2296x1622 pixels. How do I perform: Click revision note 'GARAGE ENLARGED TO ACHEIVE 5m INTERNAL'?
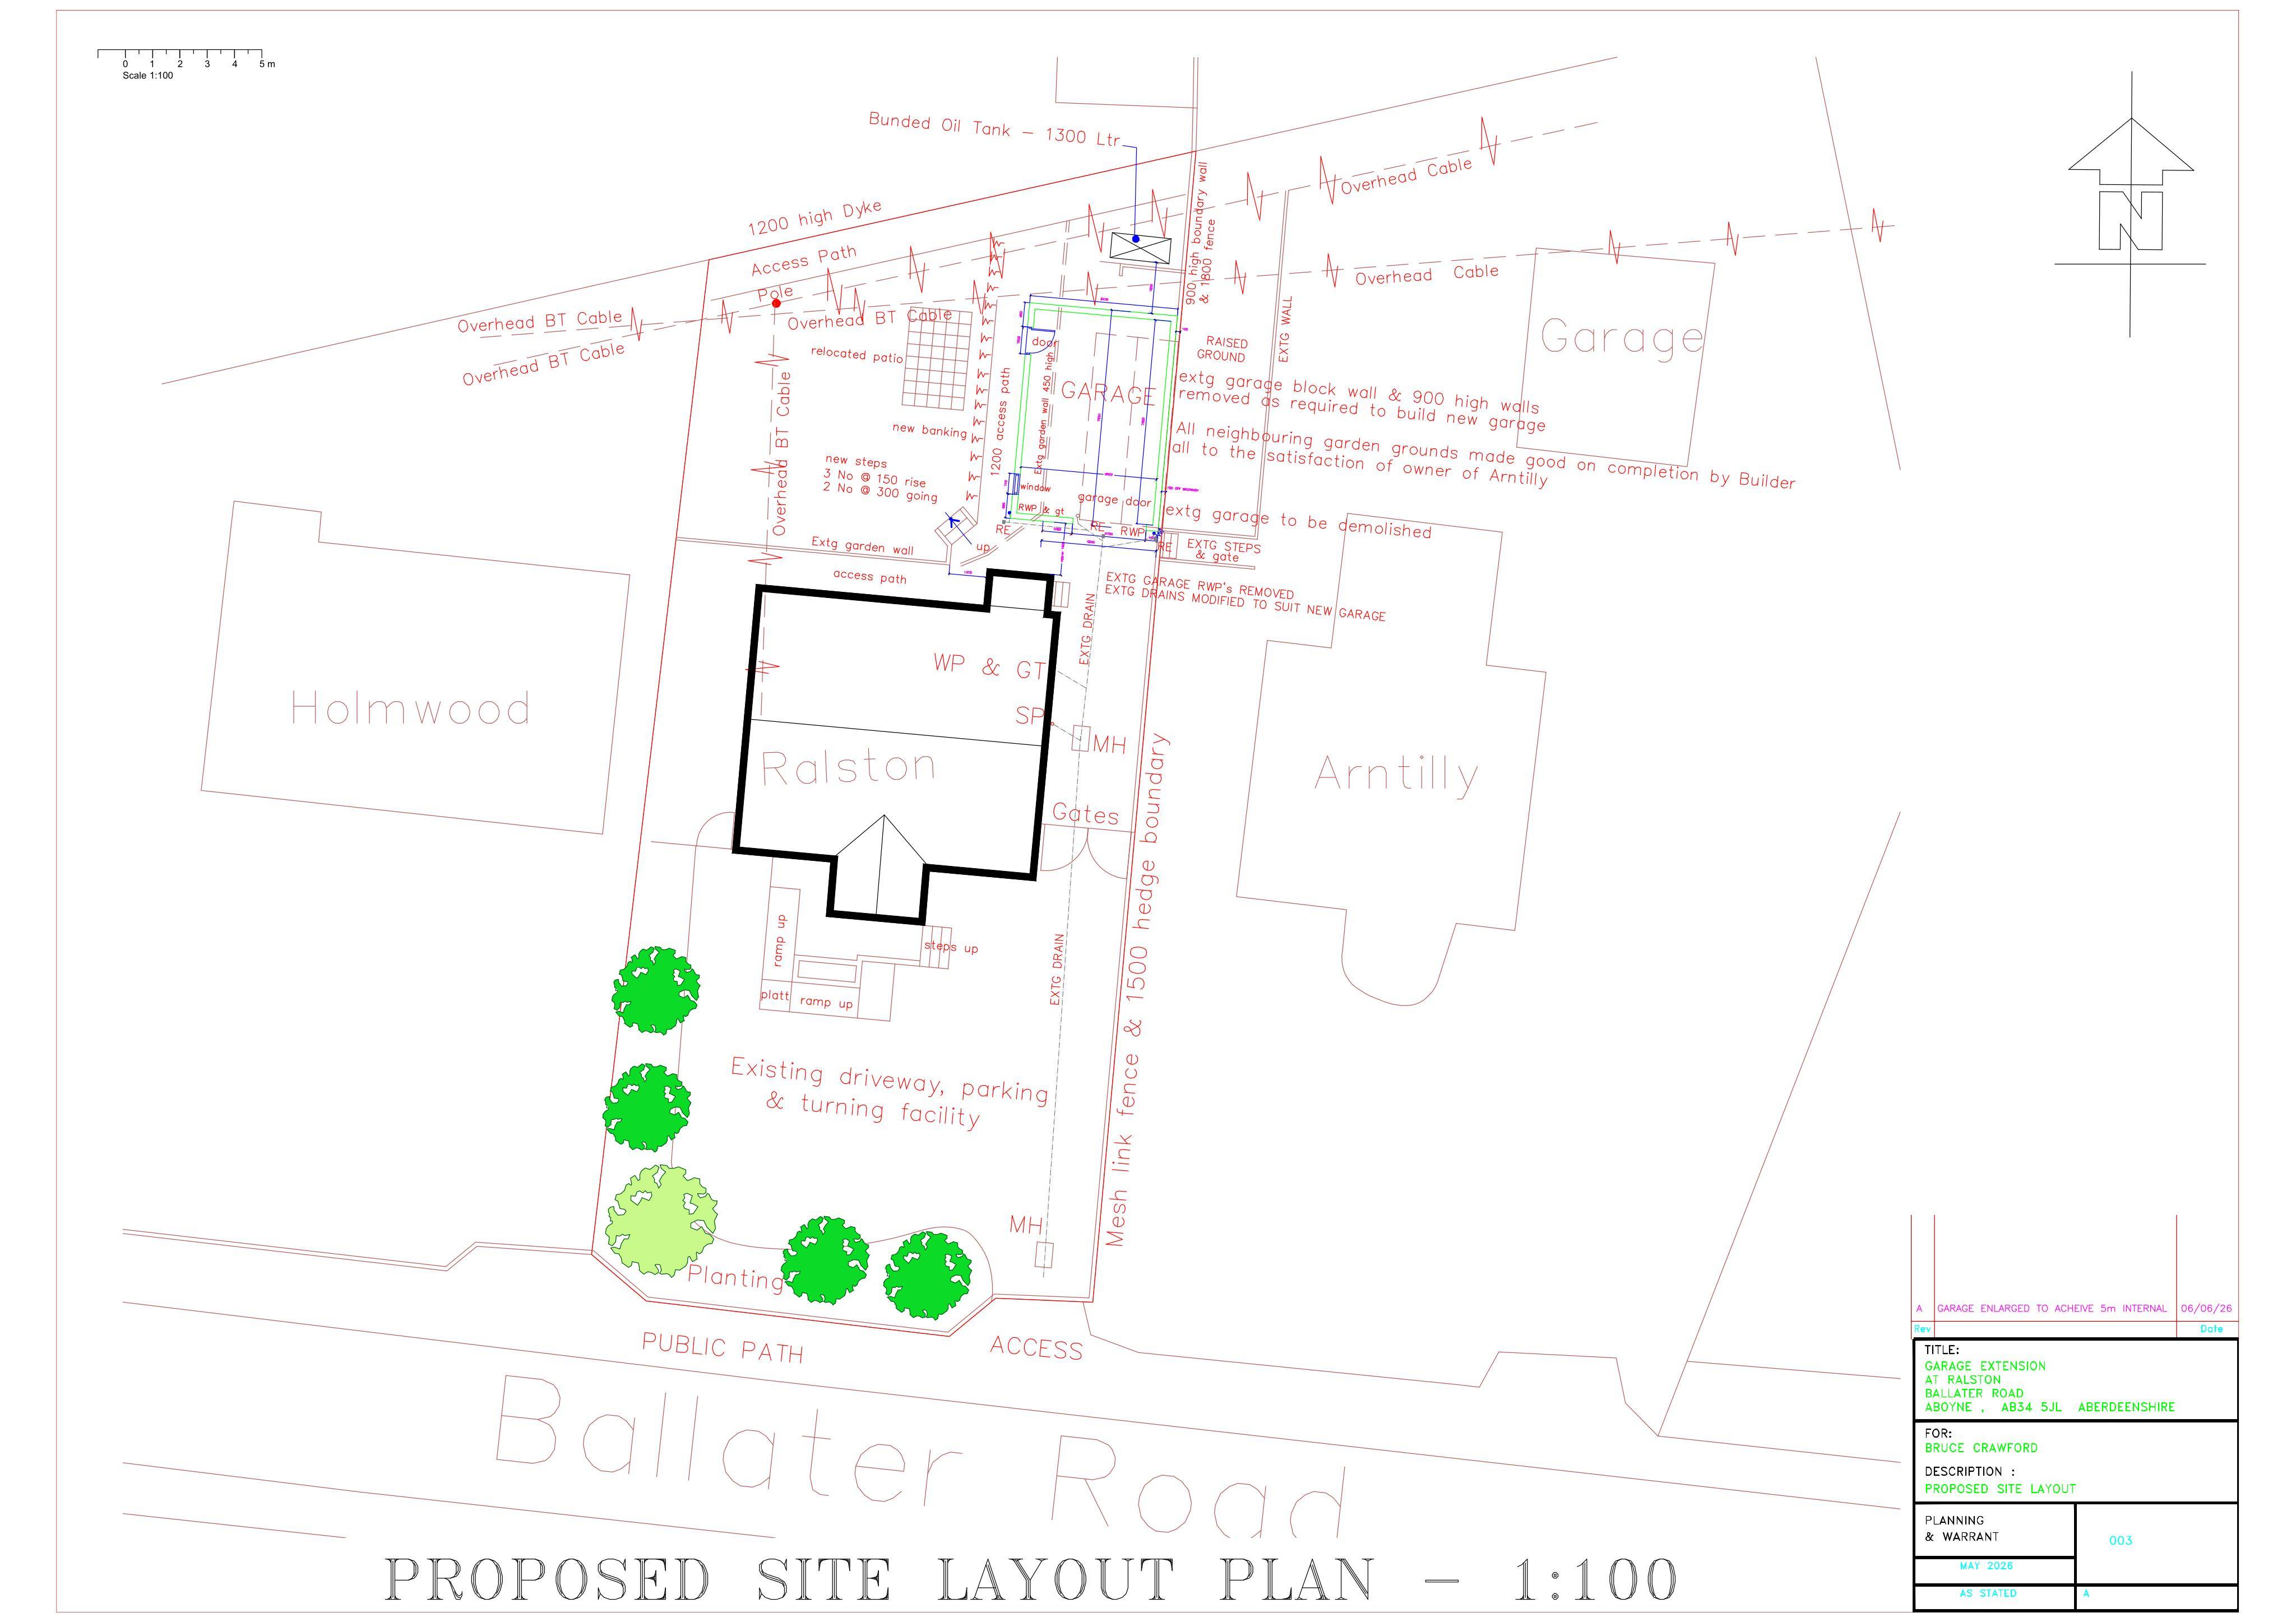point(2052,1308)
